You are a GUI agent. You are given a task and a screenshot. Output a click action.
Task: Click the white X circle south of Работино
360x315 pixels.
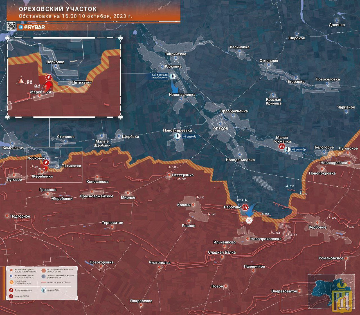249,220
